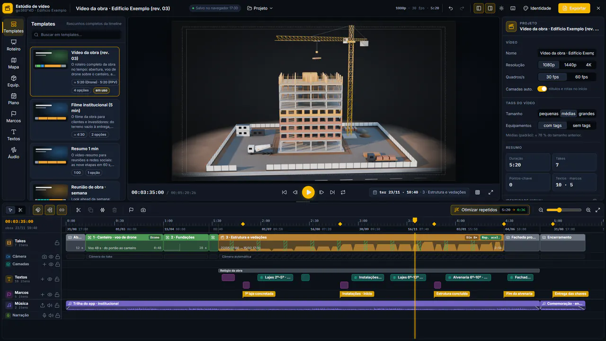Screen dimensions: 606x341
Task: Select the razor cut tool beside the arrow
Action: [x=20, y=210]
